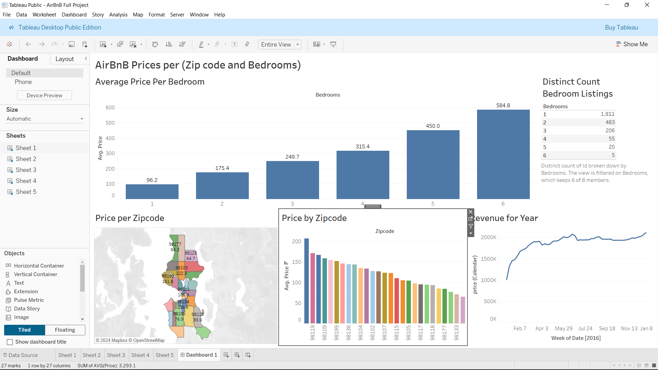Open Clear Sheet dropdown arrow
Viewport: 658px width, 370px height.
141,45
